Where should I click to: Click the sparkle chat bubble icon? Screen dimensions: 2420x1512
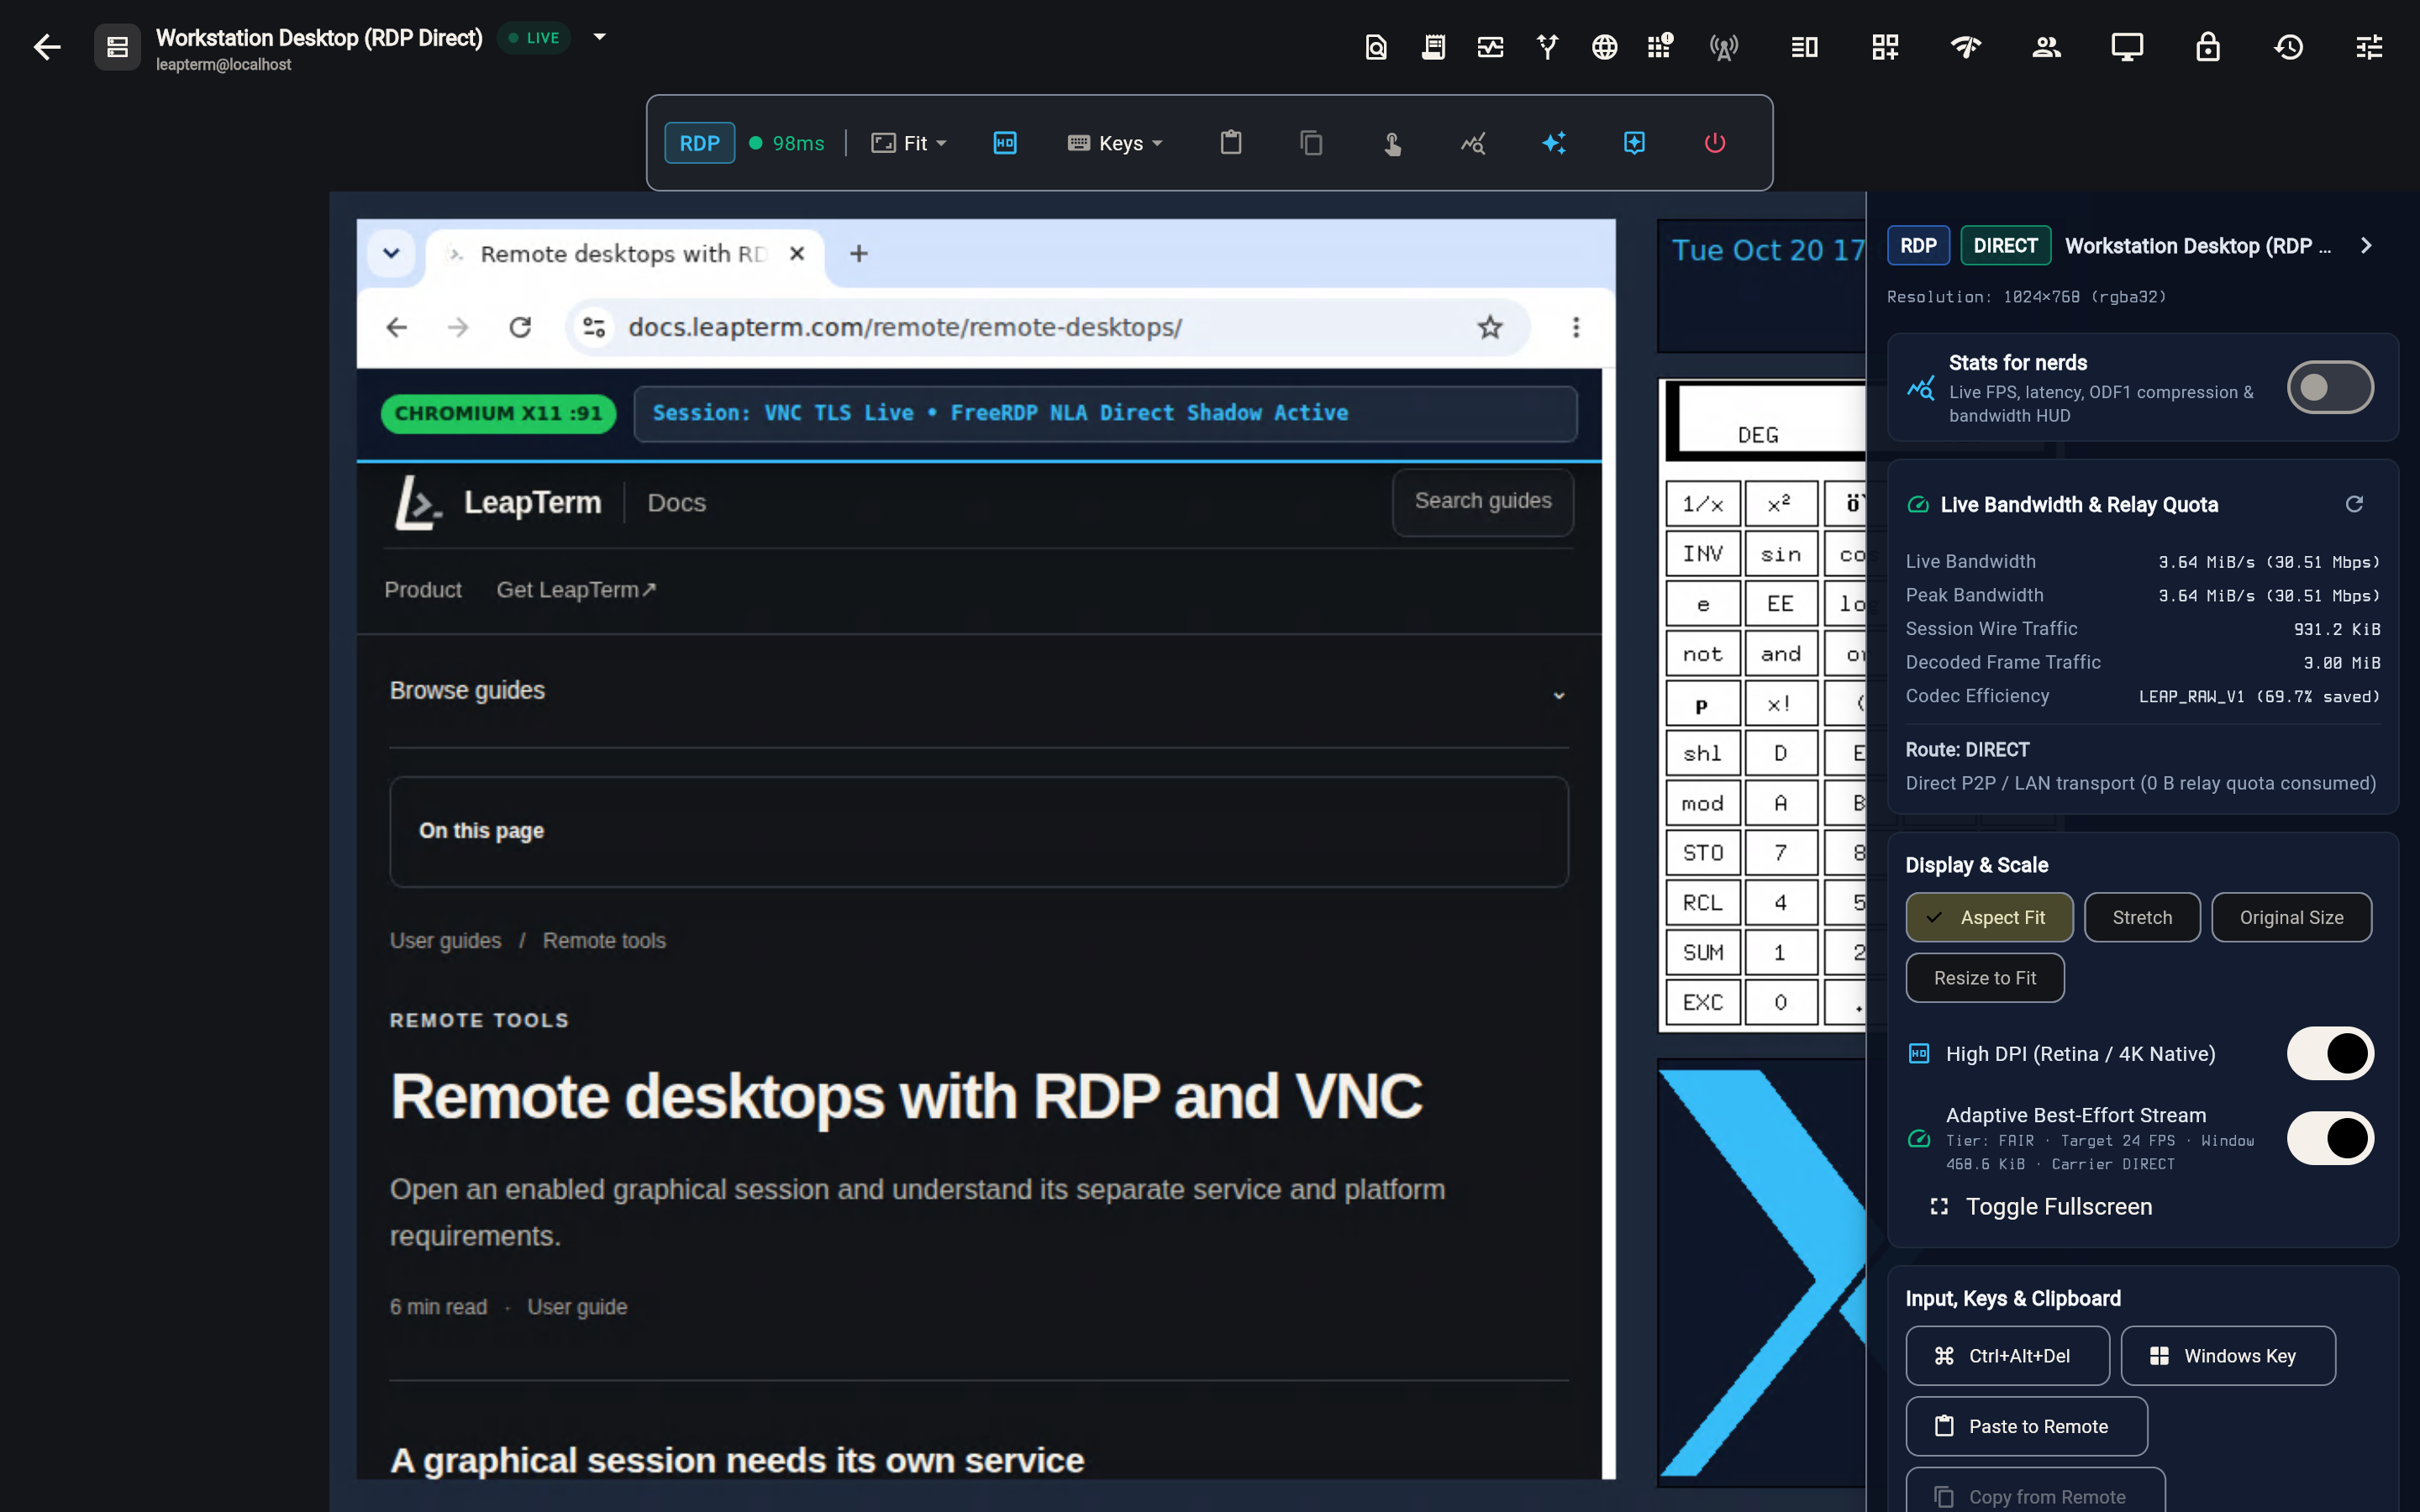coord(1634,143)
